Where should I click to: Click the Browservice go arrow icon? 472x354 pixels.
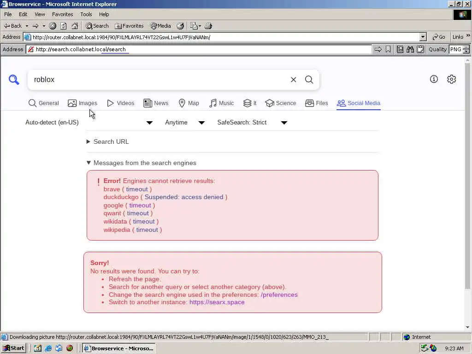point(378,49)
